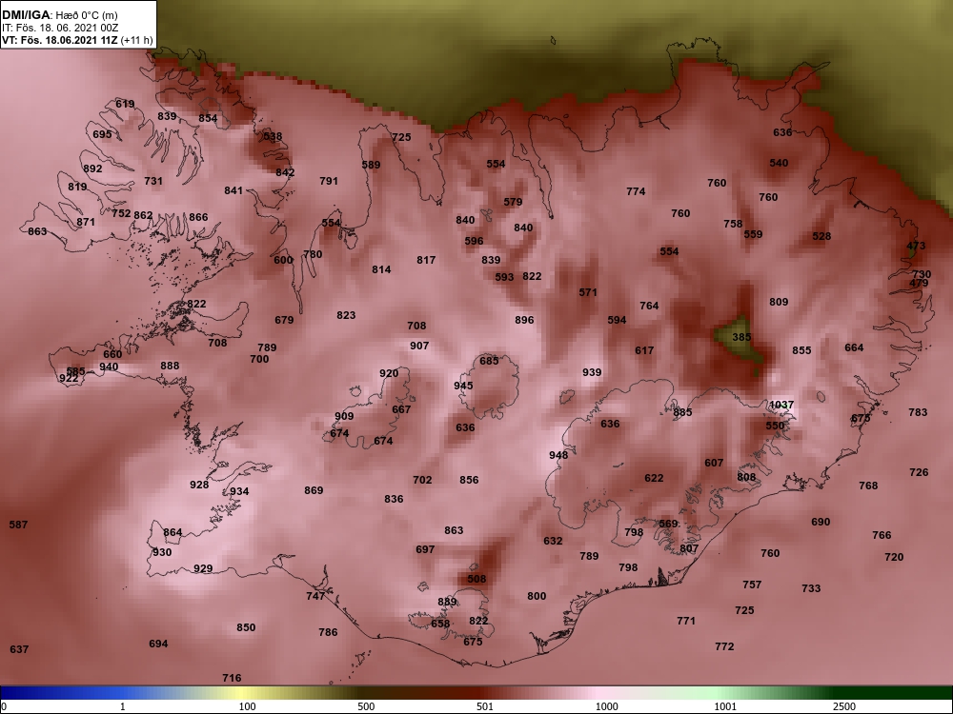This screenshot has width=953, height=714.
Task: Click the 579 map value
Action: pyautogui.click(x=513, y=202)
